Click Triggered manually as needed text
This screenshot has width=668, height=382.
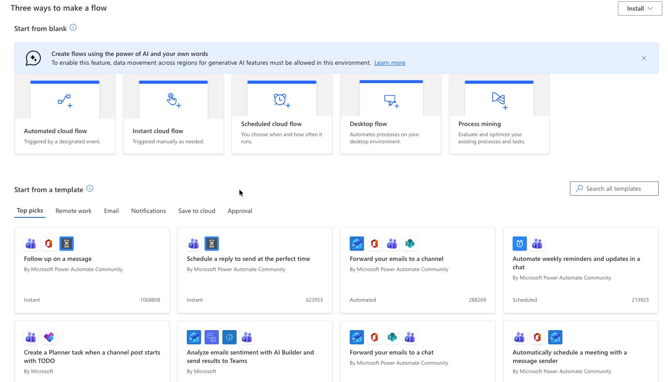click(x=168, y=142)
